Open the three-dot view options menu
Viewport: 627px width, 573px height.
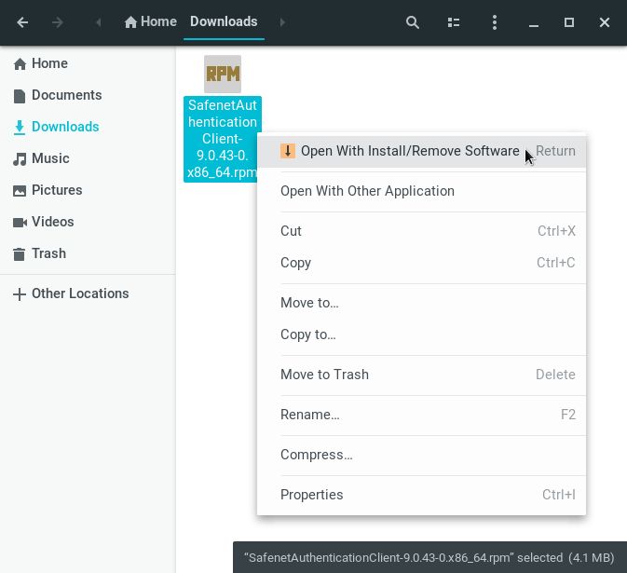pyautogui.click(x=495, y=22)
